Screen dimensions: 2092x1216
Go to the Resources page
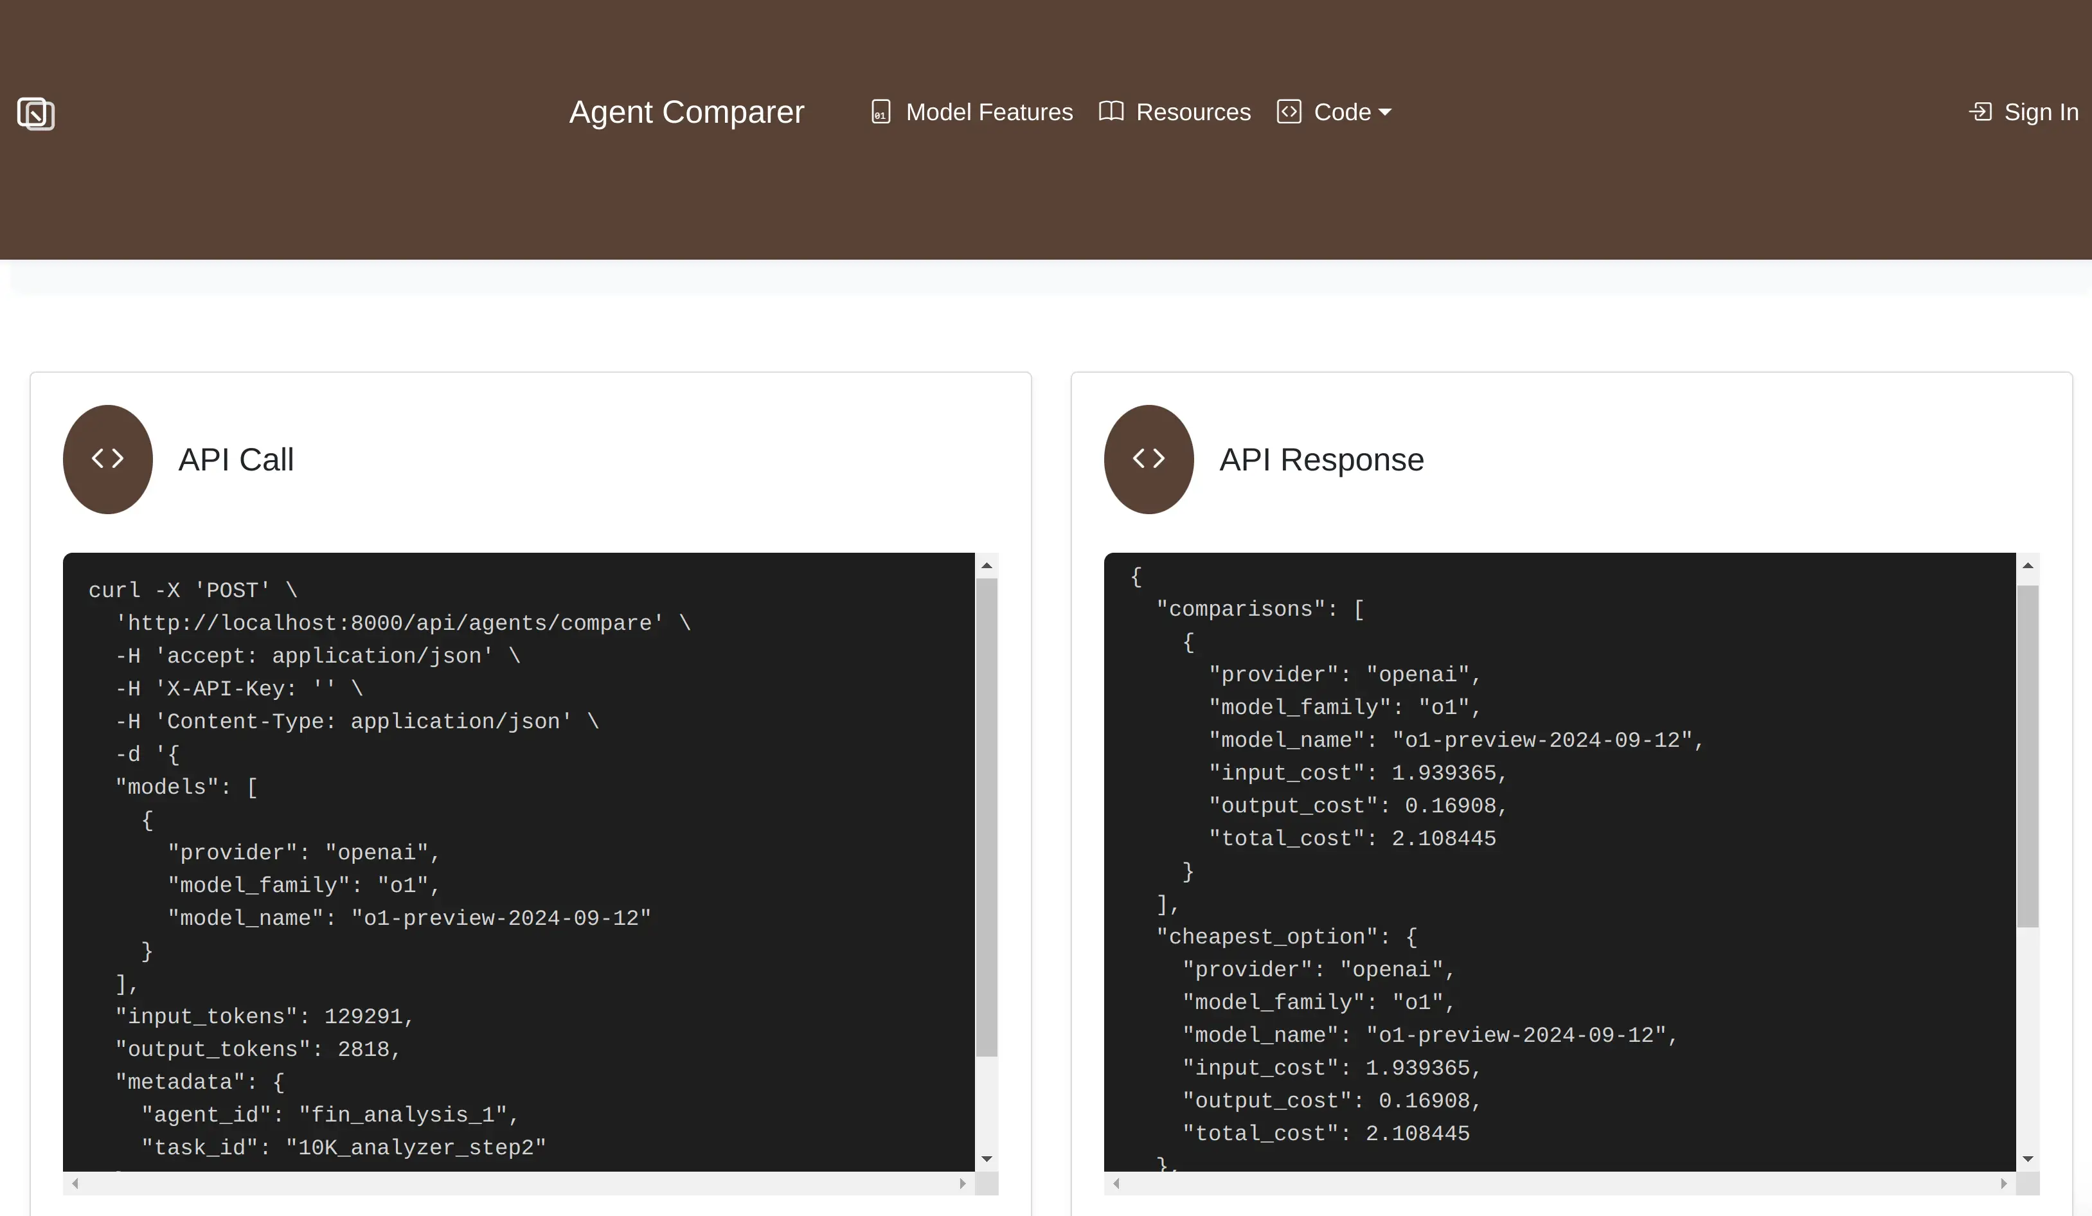point(1193,112)
